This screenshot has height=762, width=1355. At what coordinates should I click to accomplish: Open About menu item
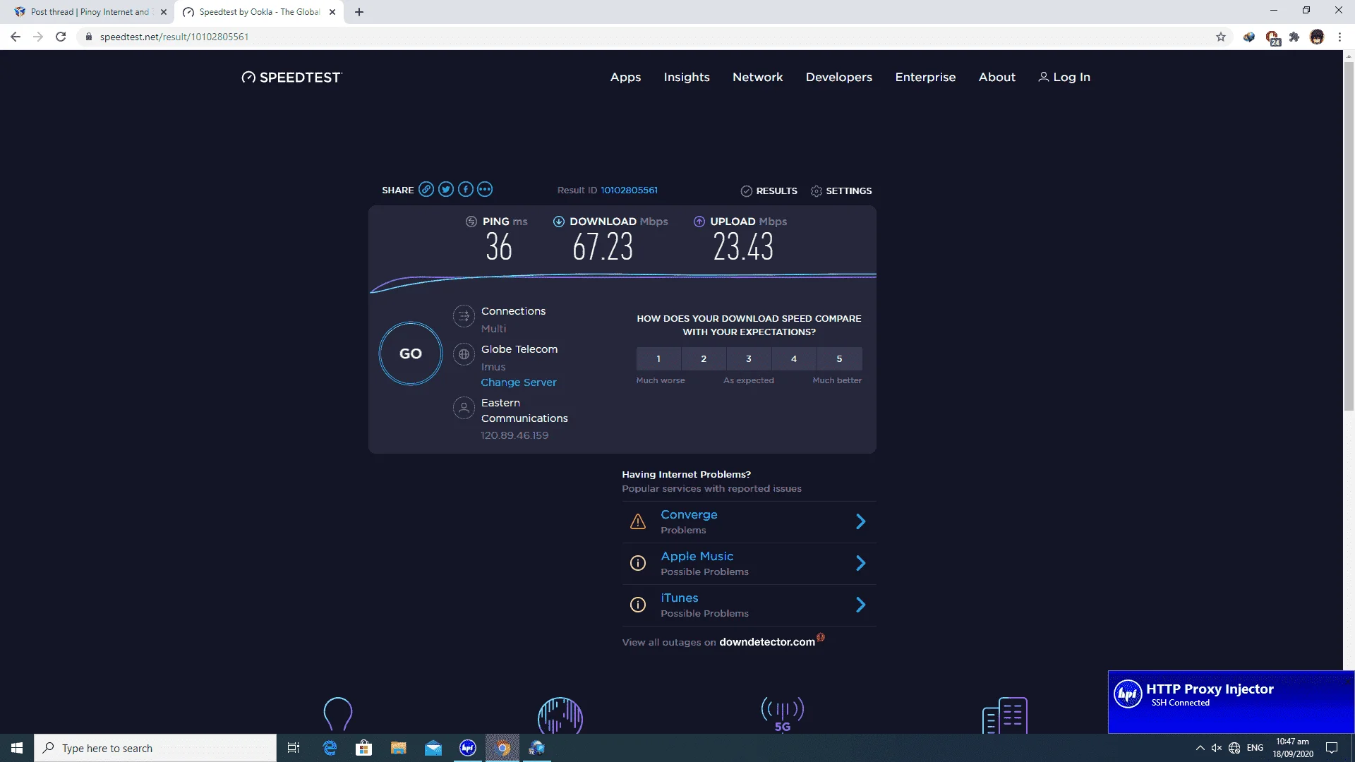[x=996, y=77]
